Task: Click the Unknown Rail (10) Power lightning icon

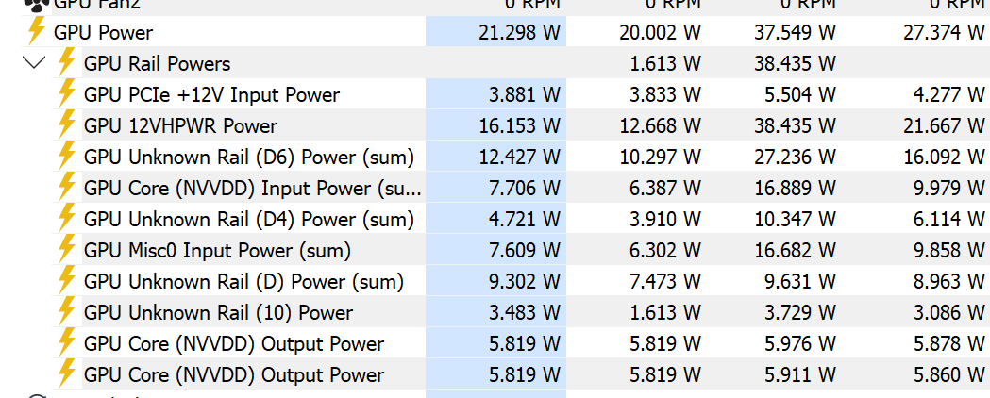Action: (66, 312)
